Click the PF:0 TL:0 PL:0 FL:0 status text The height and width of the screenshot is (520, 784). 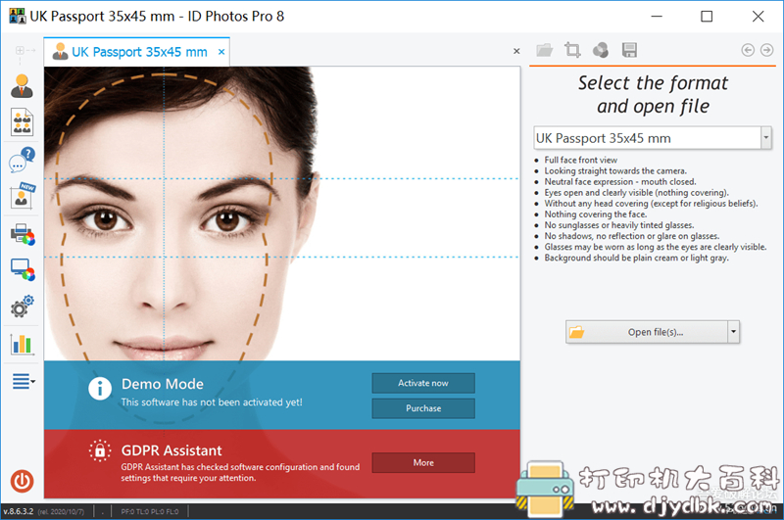[x=150, y=512]
